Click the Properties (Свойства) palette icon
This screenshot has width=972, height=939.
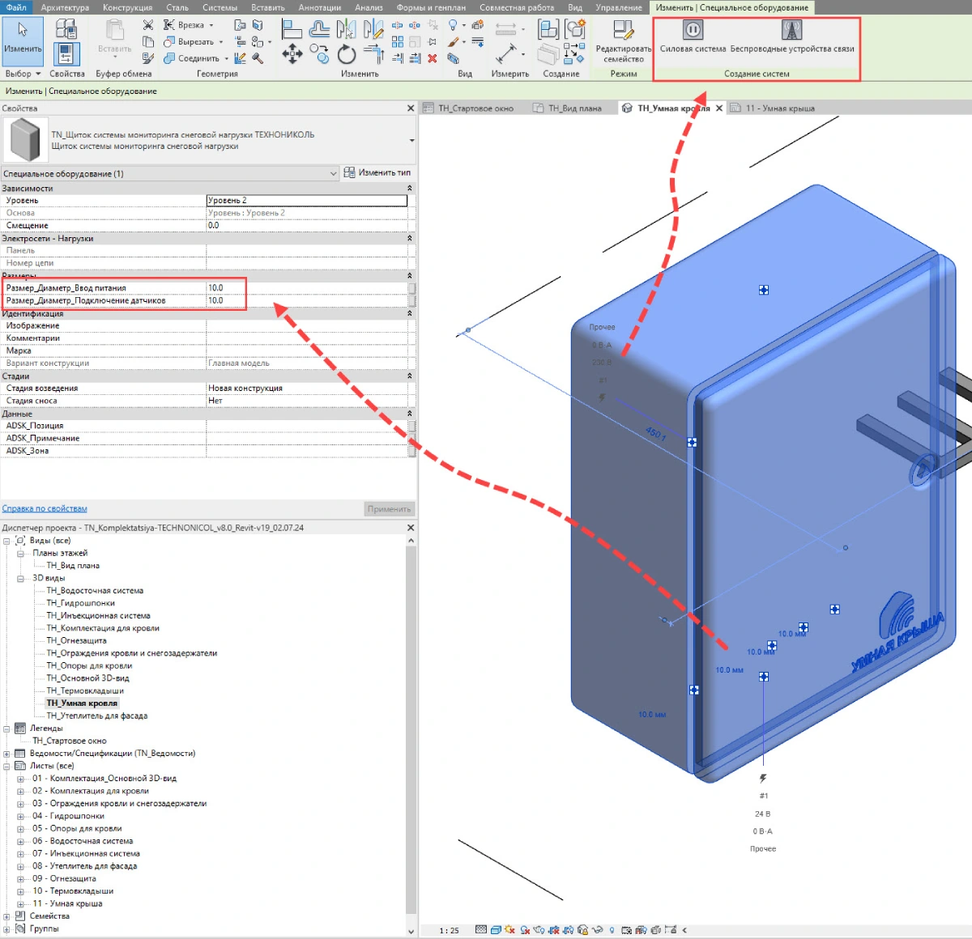pyautogui.click(x=66, y=55)
